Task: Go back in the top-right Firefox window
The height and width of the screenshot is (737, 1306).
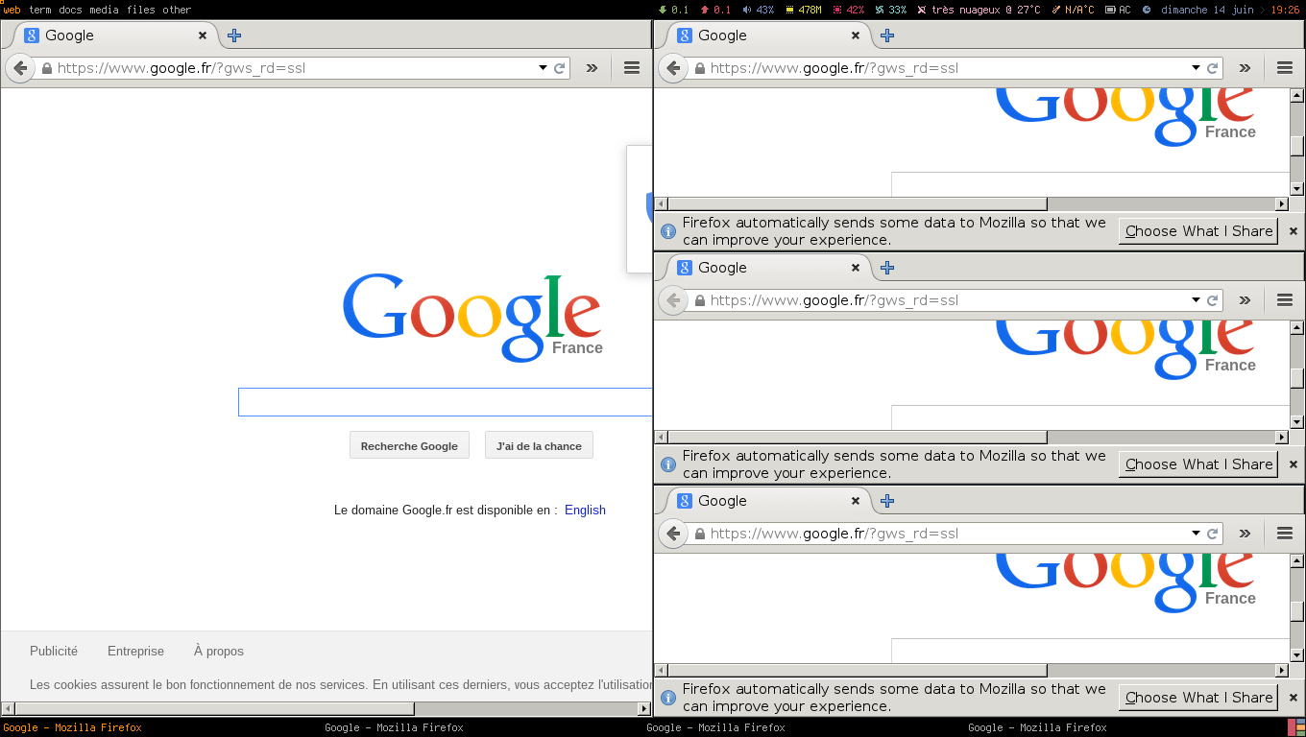Action: click(x=673, y=68)
